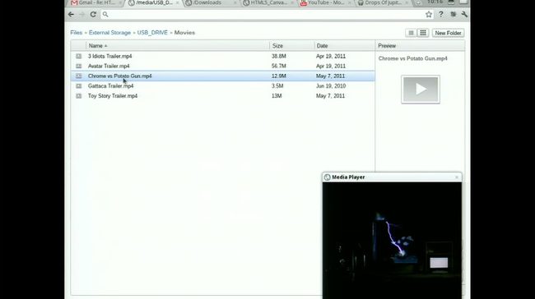Click the Media Player title bar icon

[x=328, y=177]
